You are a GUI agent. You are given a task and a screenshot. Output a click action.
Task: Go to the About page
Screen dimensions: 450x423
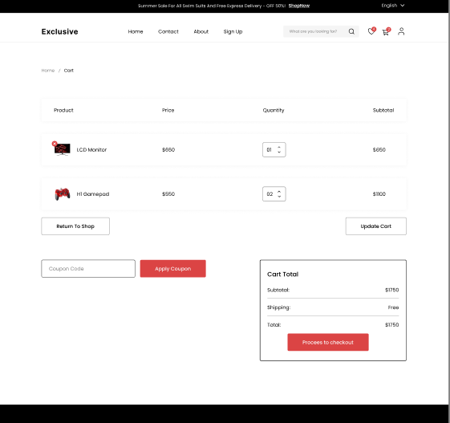pos(201,31)
